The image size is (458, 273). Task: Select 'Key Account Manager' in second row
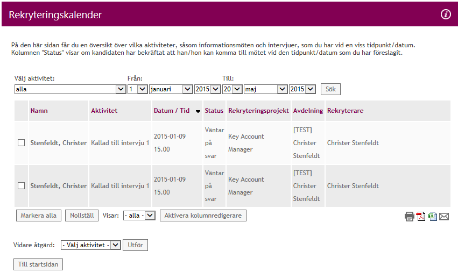pyautogui.click(x=246, y=186)
